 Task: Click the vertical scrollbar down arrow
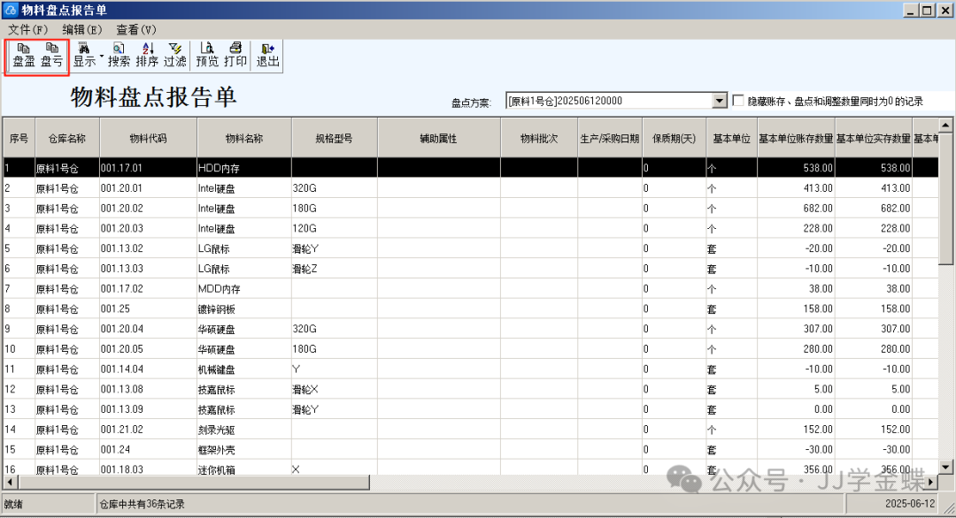946,468
